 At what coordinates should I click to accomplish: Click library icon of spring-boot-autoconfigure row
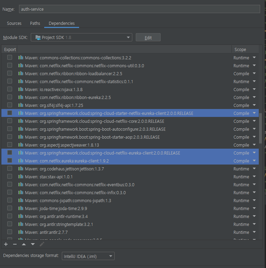(x=21, y=129)
